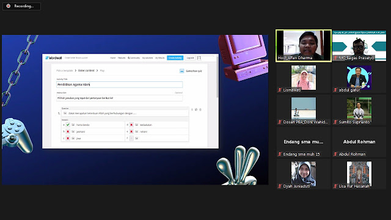Image resolution: width=391 pixels, height=220 pixels.
Task: Open My Activities in the Wordwall navigation
Action: 147,58
